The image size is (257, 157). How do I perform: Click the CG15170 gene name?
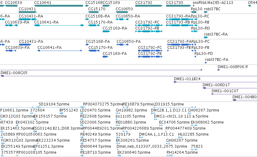tap(97, 9)
